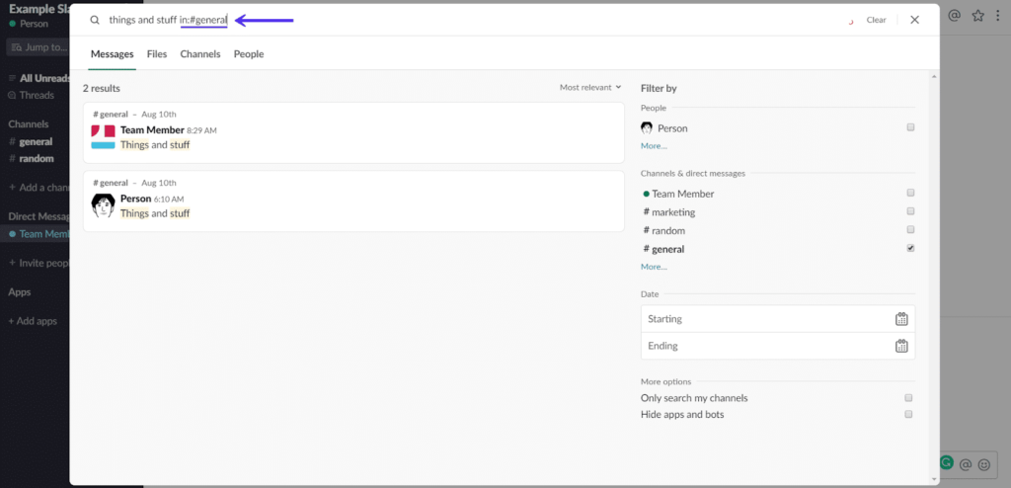The image size is (1011, 488).
Task: Open the Most relevant sort dropdown
Action: click(x=590, y=88)
